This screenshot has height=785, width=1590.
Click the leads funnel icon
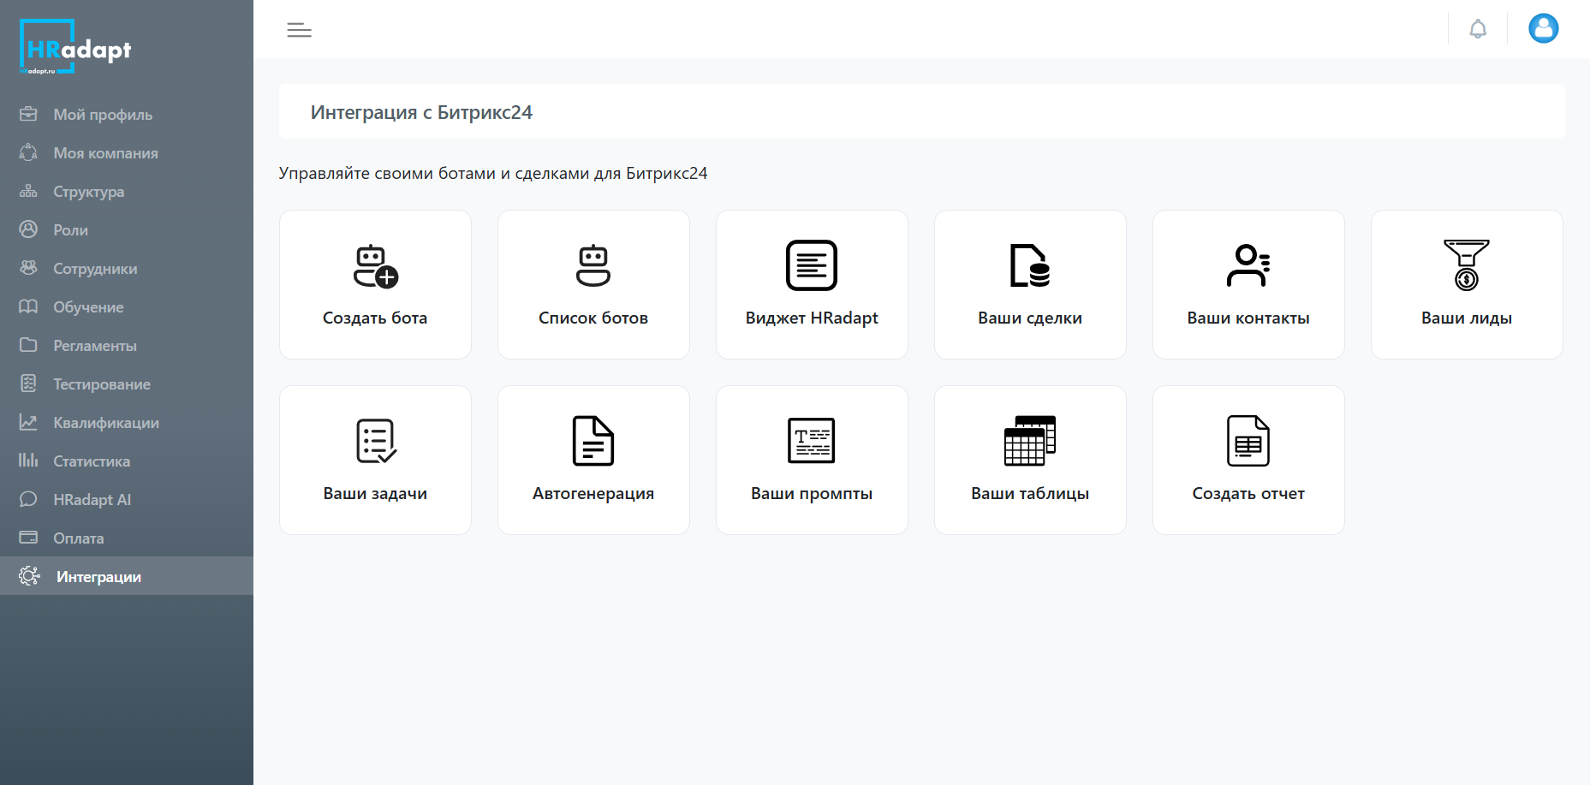(x=1467, y=265)
